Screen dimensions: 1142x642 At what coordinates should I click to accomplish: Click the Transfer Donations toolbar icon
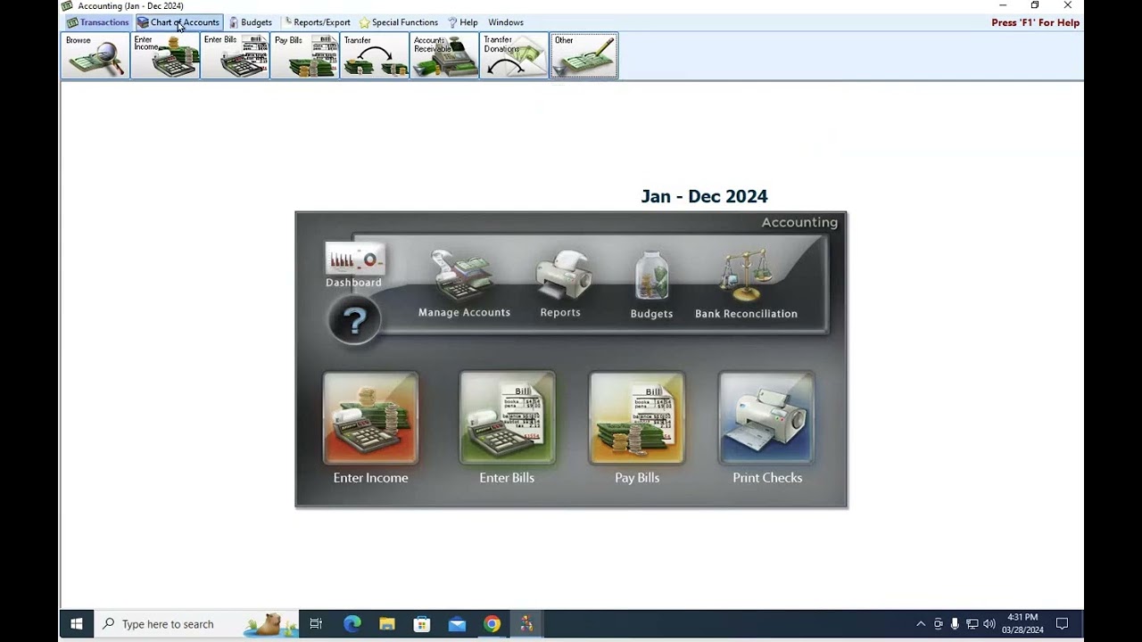[x=514, y=55]
